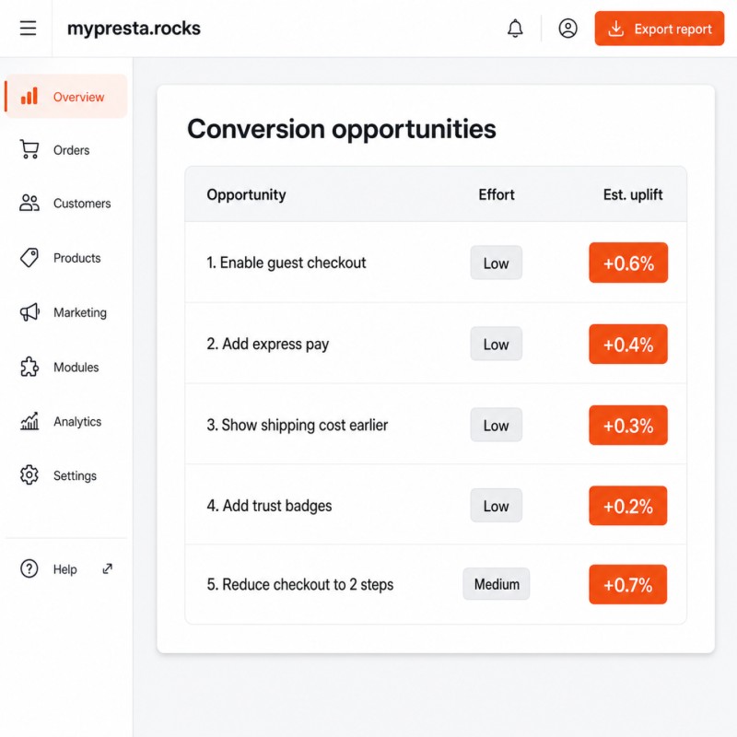Click the mypresta.rocks site title
Screen dimensions: 737x737
[134, 29]
